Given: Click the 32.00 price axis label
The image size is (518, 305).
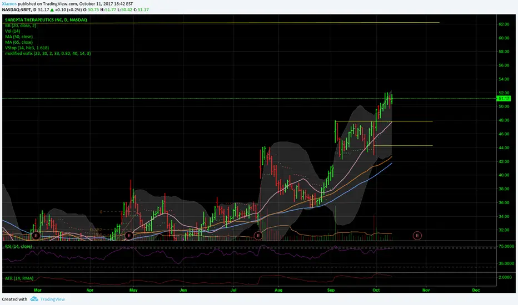Looking at the screenshot, I should pyautogui.click(x=504, y=230).
